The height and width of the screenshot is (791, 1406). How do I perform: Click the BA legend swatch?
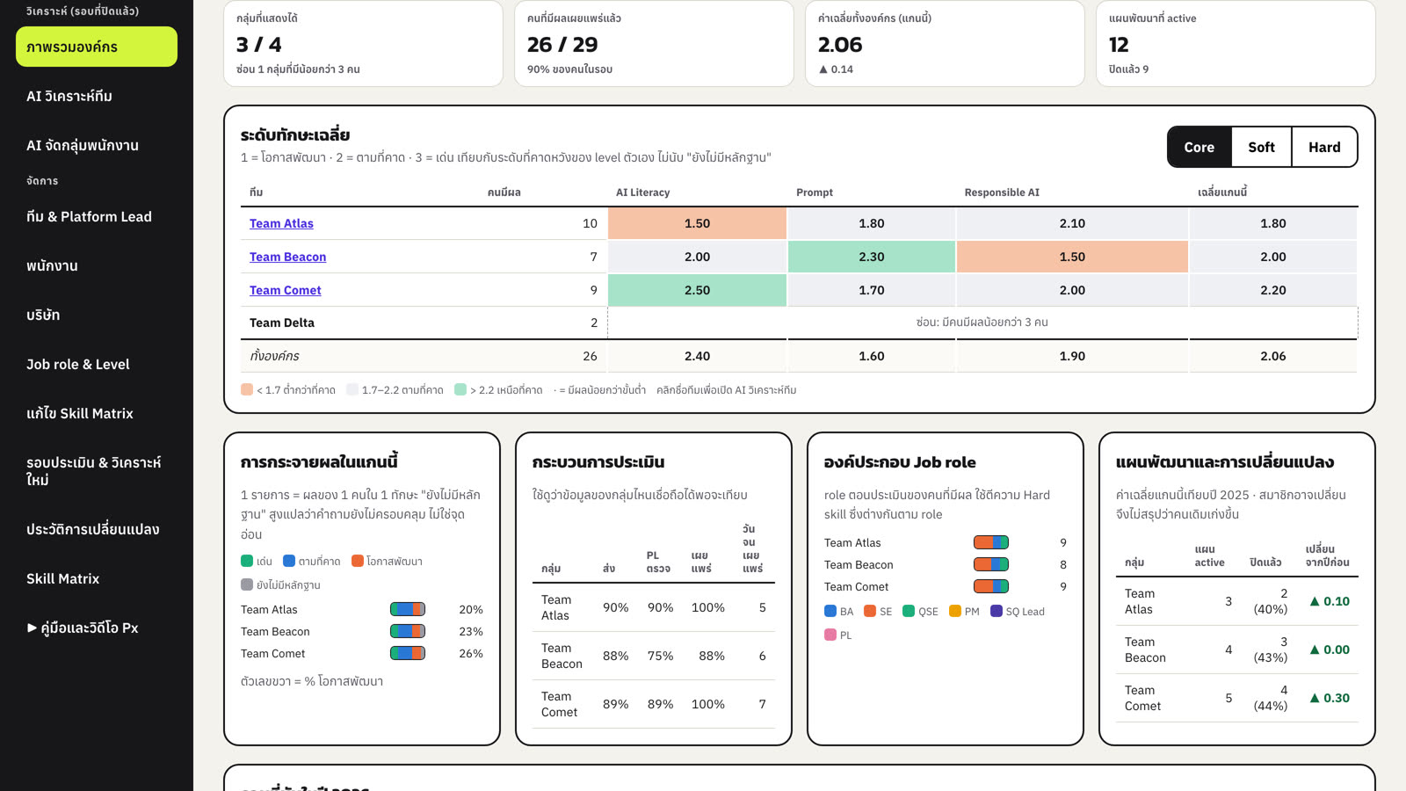(x=830, y=611)
